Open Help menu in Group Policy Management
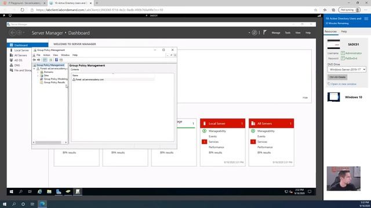 click(75, 55)
